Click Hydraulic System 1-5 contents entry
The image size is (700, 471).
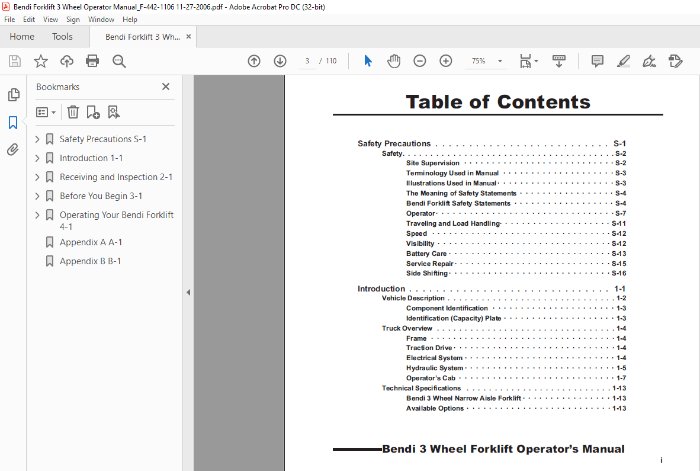[516, 368]
